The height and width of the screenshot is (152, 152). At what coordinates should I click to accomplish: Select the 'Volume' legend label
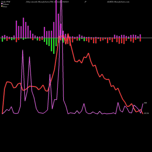coord(6,4)
